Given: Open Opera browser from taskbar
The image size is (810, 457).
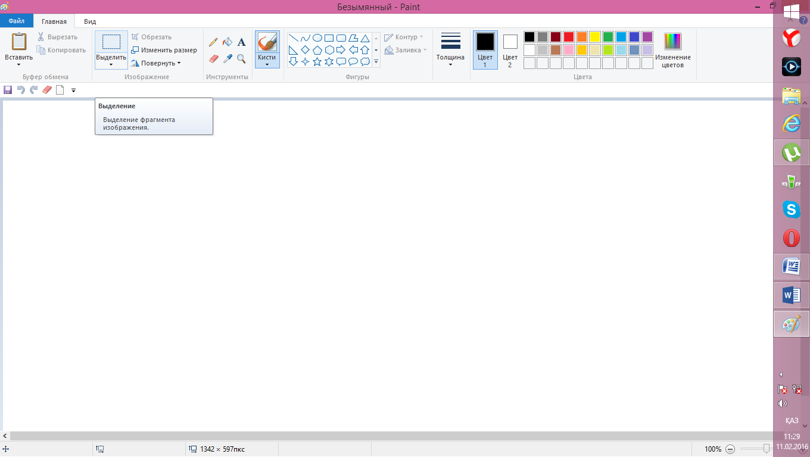Looking at the screenshot, I should click(791, 238).
